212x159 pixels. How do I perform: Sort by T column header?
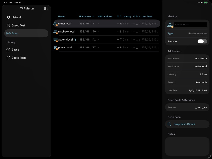[121, 16]
